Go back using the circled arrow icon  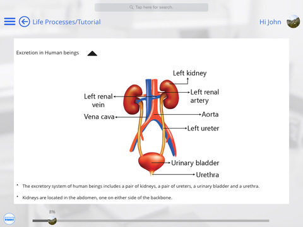coord(24,21)
